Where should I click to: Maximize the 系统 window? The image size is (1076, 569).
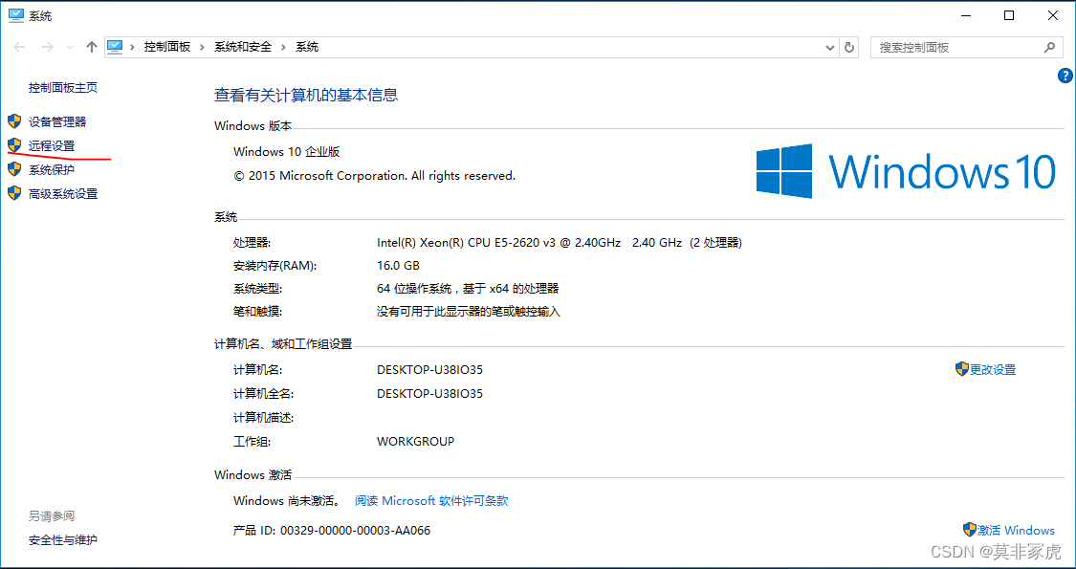(1009, 15)
